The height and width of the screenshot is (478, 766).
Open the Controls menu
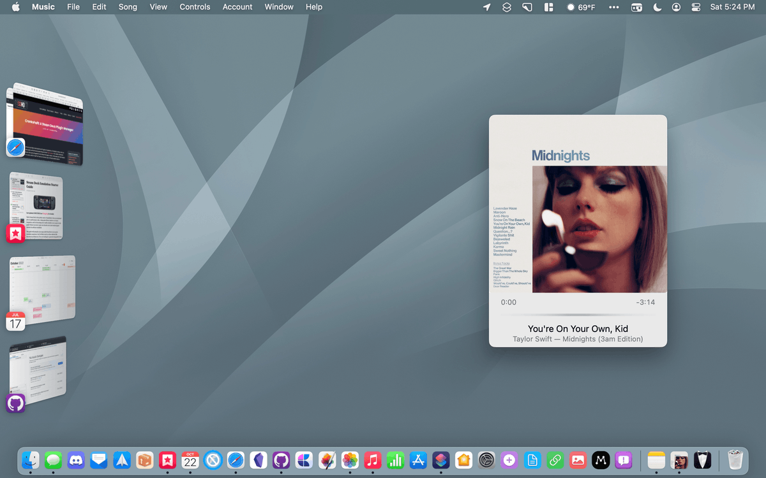195,7
